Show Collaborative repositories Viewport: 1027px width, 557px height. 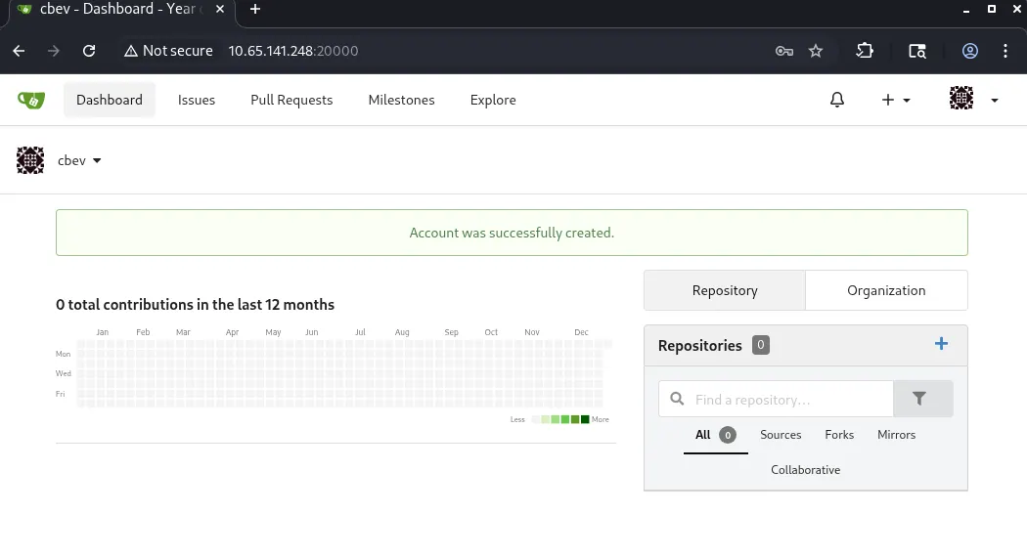click(x=805, y=470)
